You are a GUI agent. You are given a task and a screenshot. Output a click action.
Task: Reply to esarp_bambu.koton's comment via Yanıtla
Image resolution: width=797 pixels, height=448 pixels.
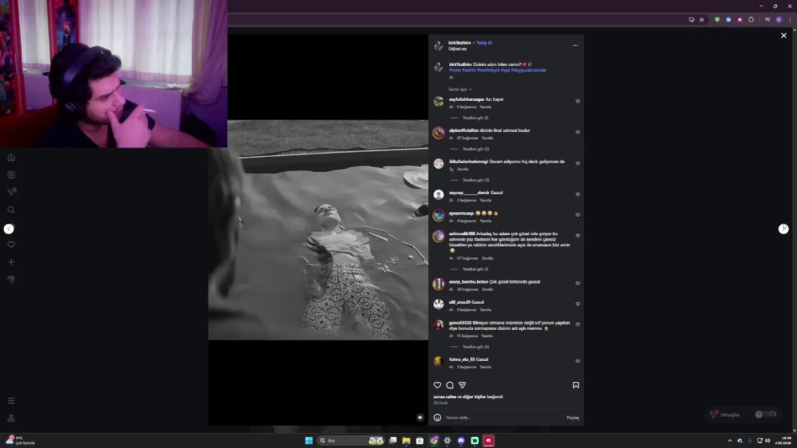(487, 289)
